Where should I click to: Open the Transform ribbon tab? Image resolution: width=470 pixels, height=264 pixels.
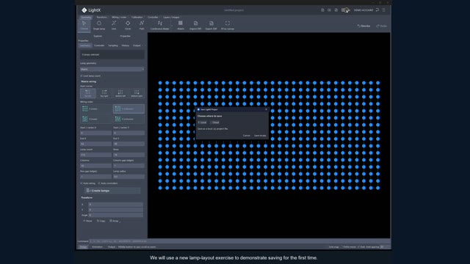pos(101,17)
